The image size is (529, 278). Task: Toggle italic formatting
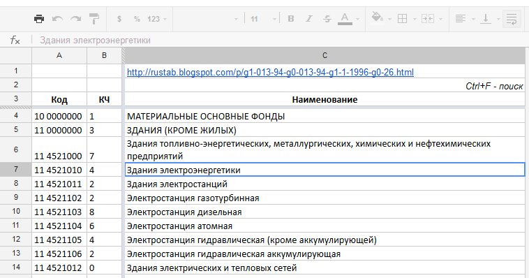[309, 19]
